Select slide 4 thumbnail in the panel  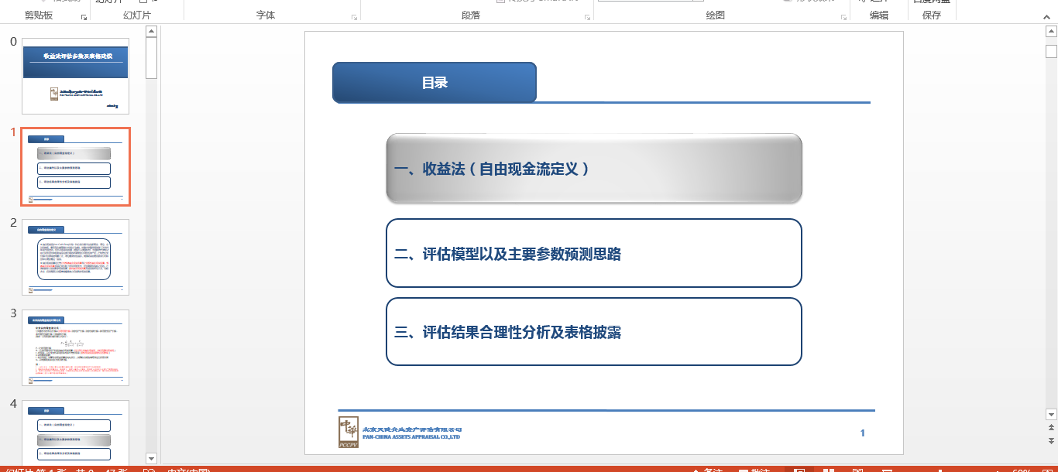click(75, 432)
